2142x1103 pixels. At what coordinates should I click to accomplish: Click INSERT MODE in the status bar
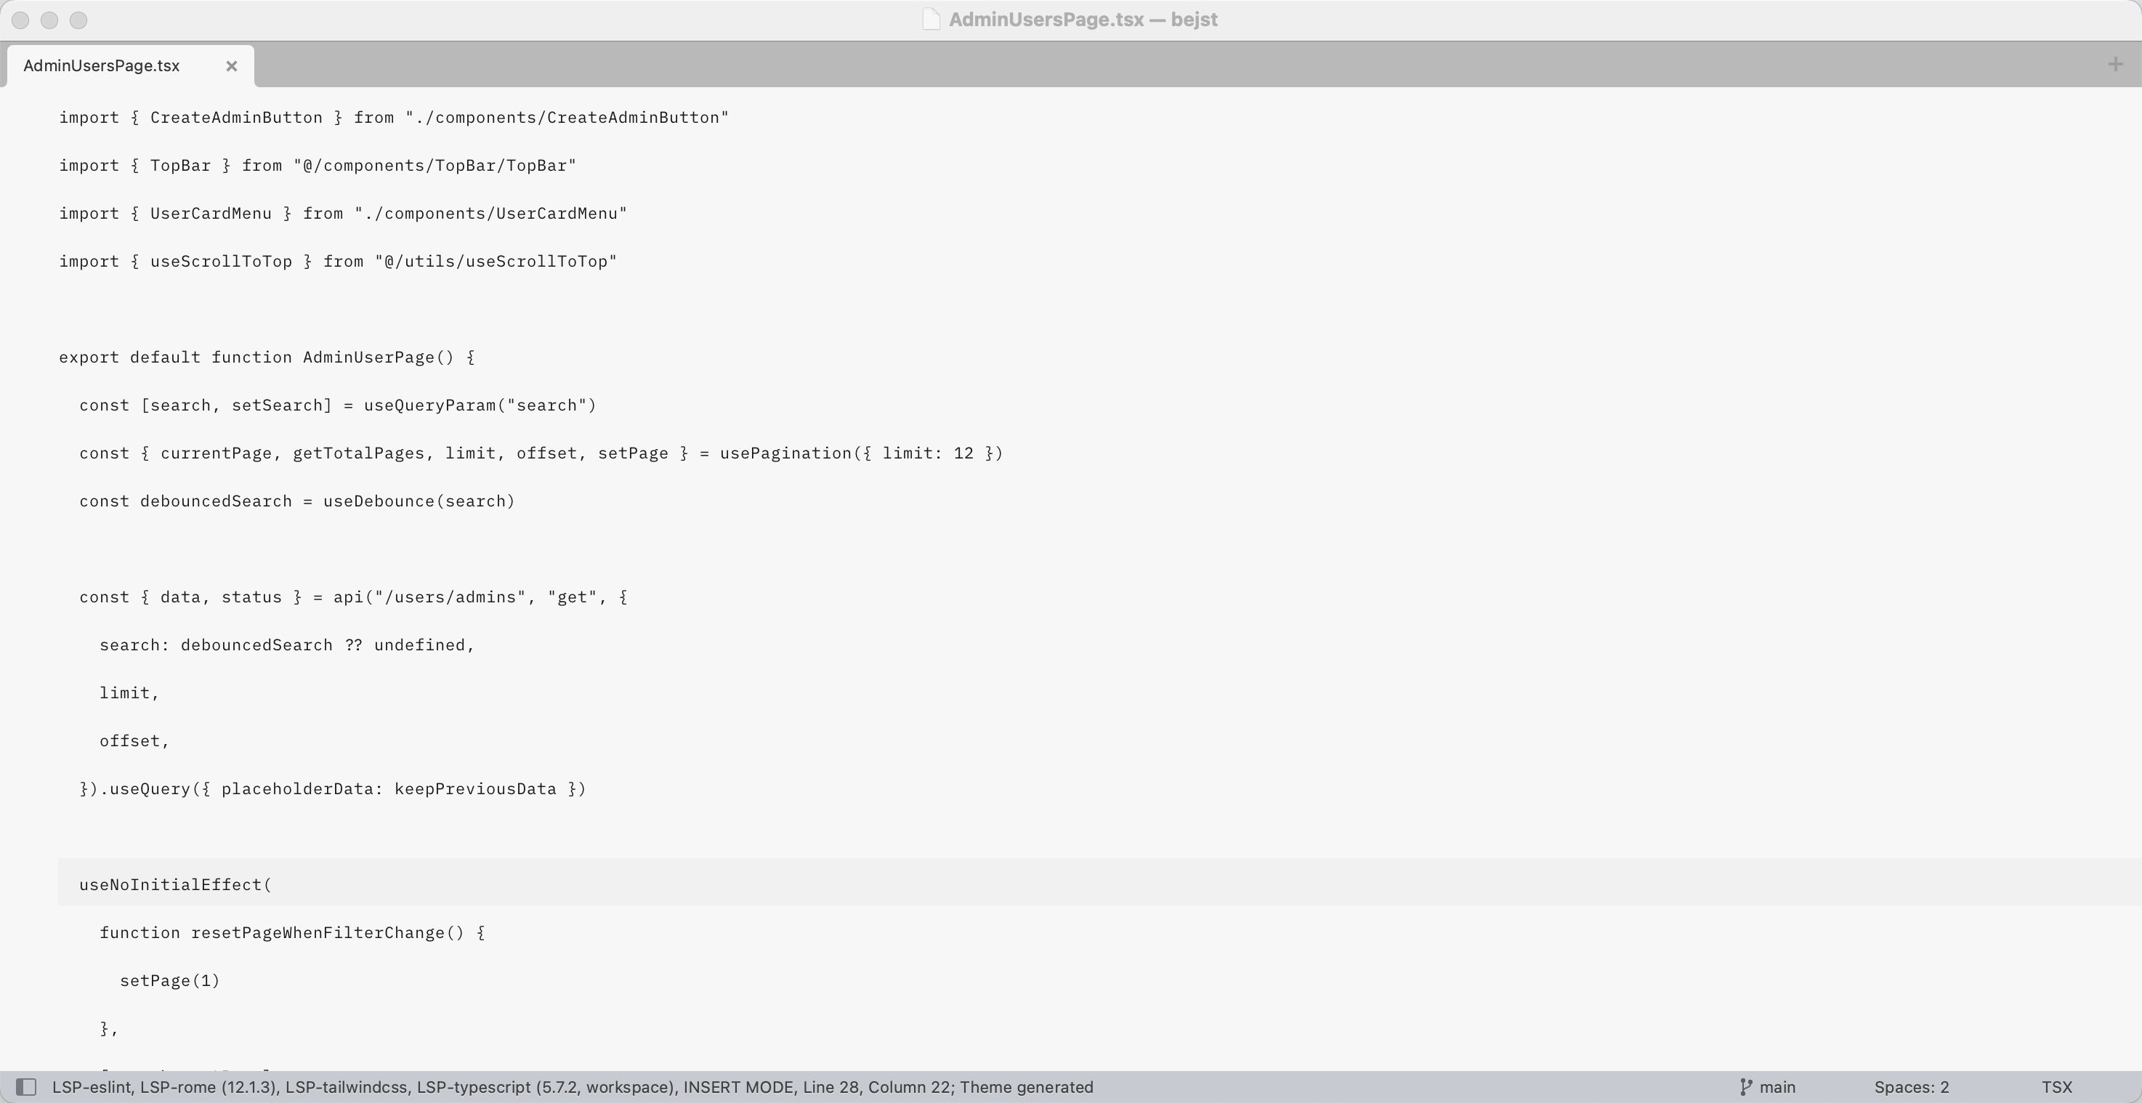click(x=737, y=1087)
